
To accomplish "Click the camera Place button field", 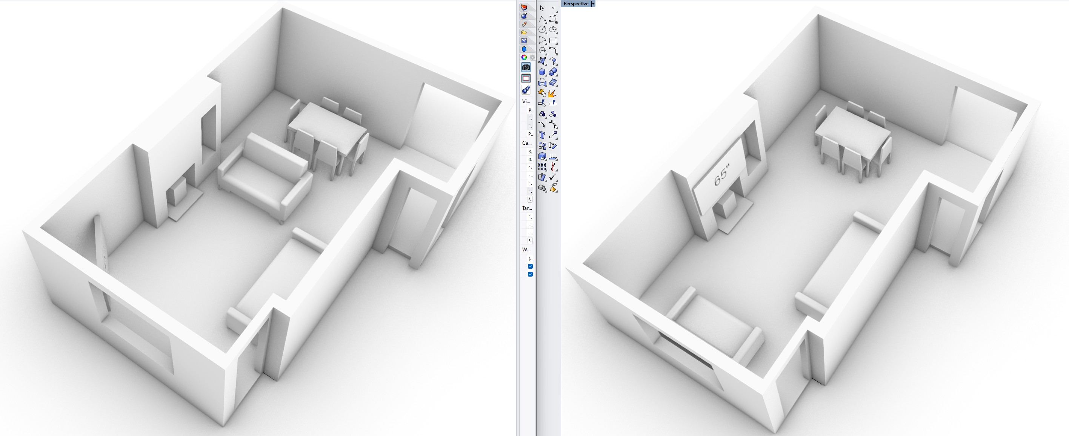I will [530, 199].
